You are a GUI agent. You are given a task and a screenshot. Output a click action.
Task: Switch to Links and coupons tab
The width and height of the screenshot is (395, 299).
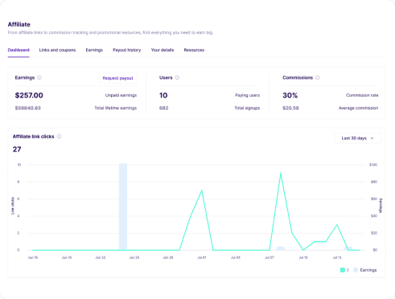pos(57,50)
